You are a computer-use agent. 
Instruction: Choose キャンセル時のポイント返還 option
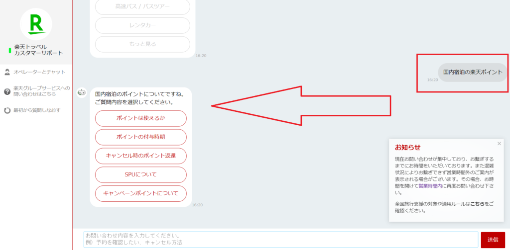141,156
